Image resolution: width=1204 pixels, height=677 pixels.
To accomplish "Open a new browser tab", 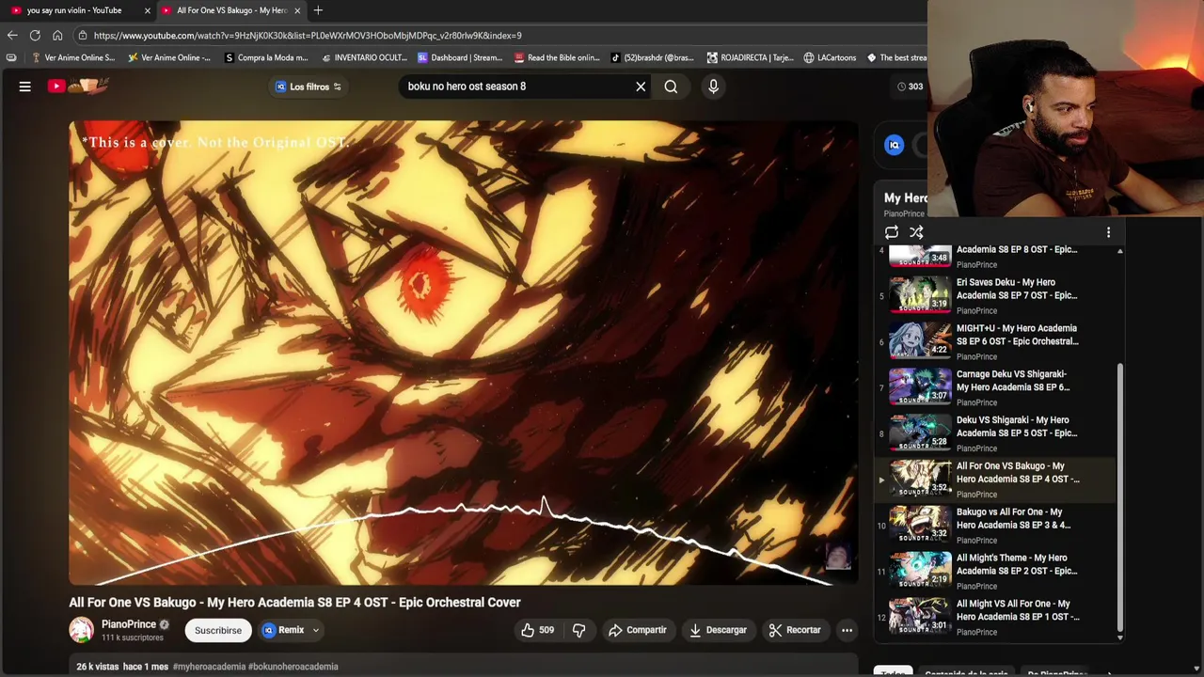I will (318, 10).
